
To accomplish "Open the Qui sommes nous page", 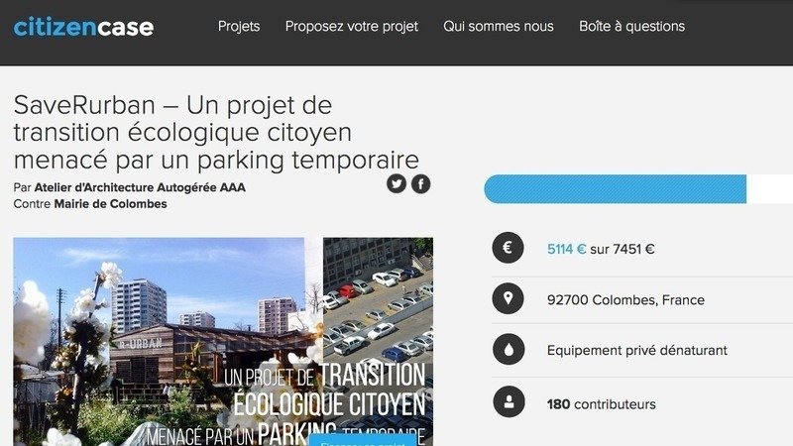I will click(x=499, y=27).
